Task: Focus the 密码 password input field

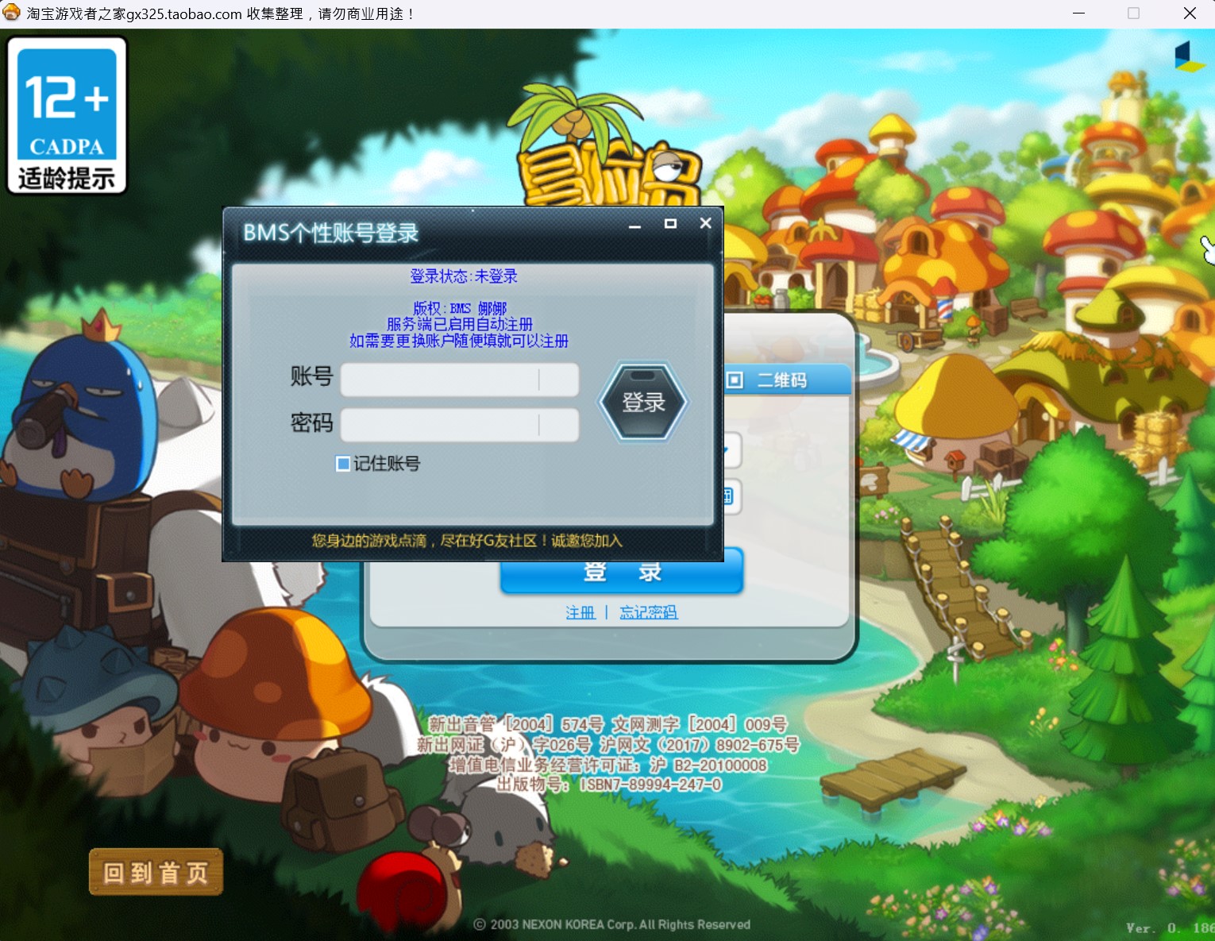Action: pos(460,425)
